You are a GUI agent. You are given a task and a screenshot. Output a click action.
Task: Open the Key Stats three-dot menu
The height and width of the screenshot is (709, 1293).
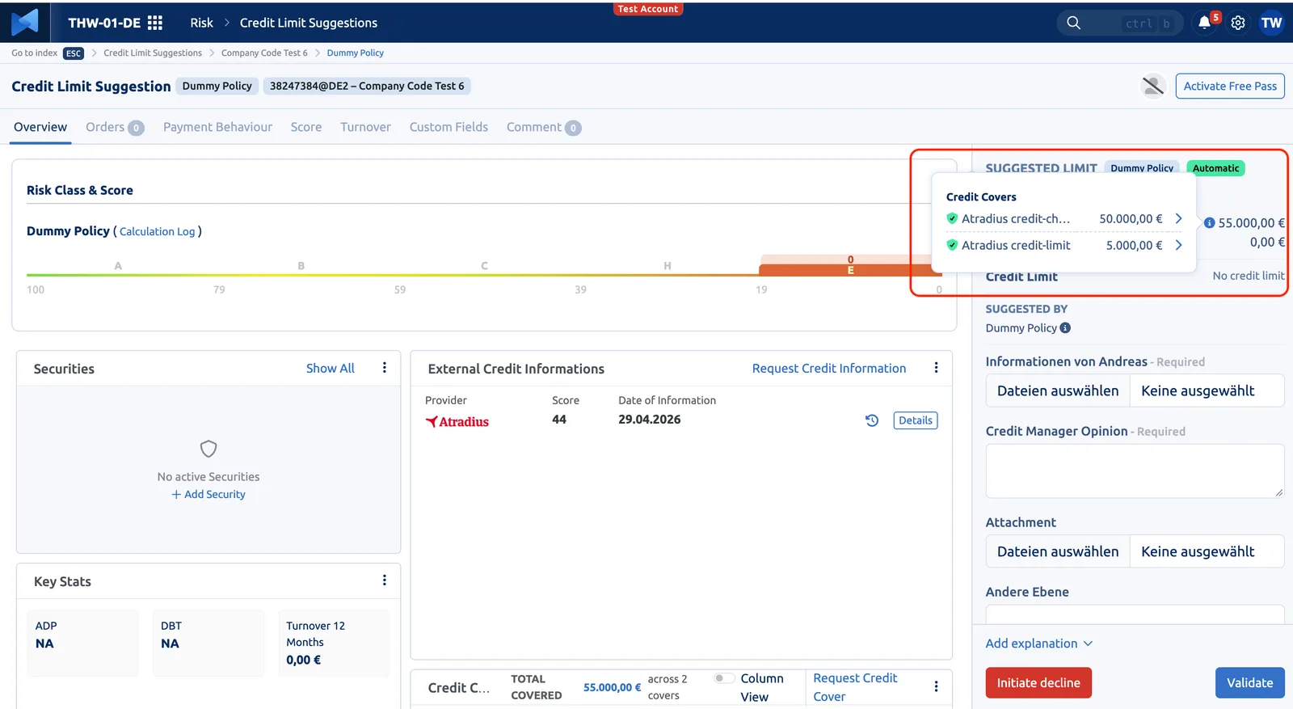point(385,580)
